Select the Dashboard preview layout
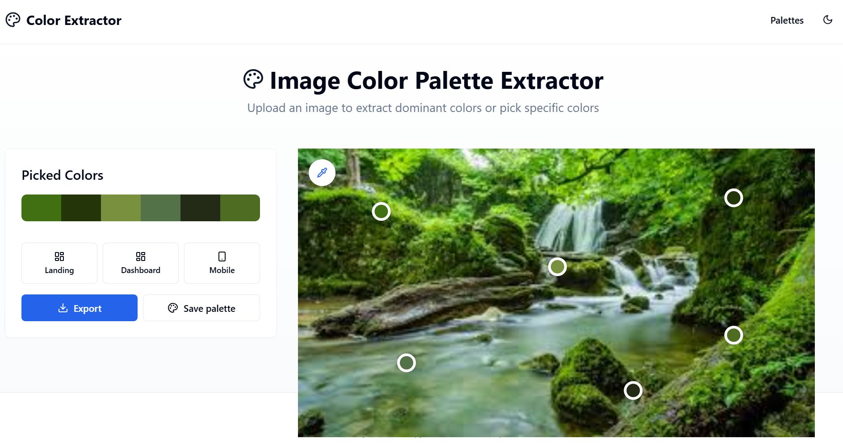 pyautogui.click(x=141, y=263)
